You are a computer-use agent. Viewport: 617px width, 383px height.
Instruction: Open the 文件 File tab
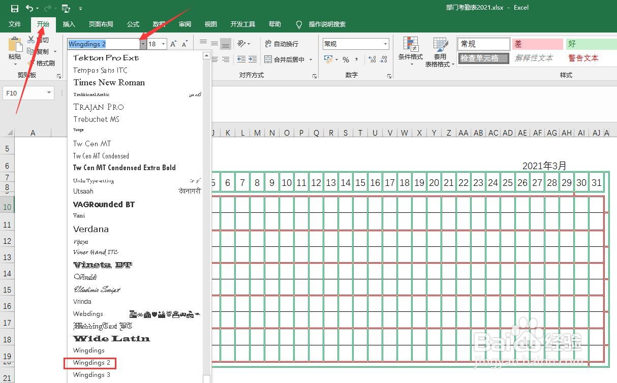pyautogui.click(x=15, y=24)
